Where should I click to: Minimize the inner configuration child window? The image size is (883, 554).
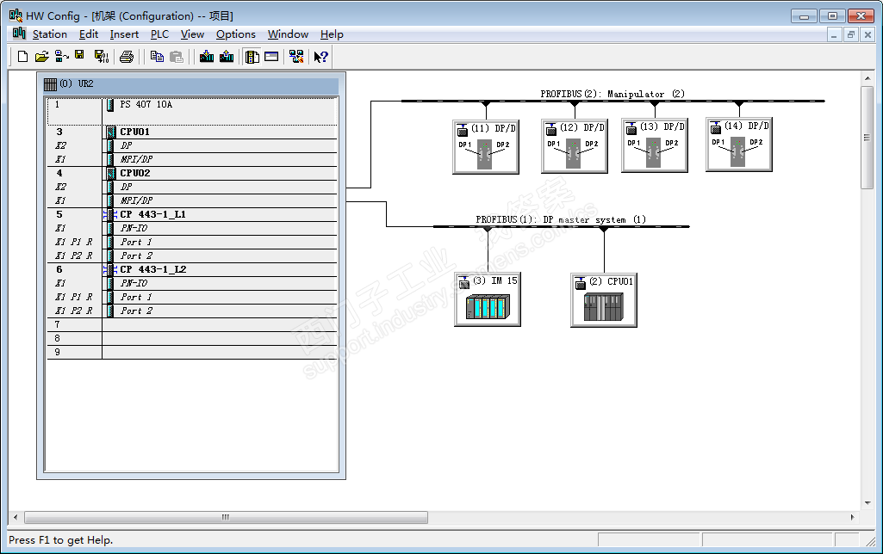click(x=834, y=35)
